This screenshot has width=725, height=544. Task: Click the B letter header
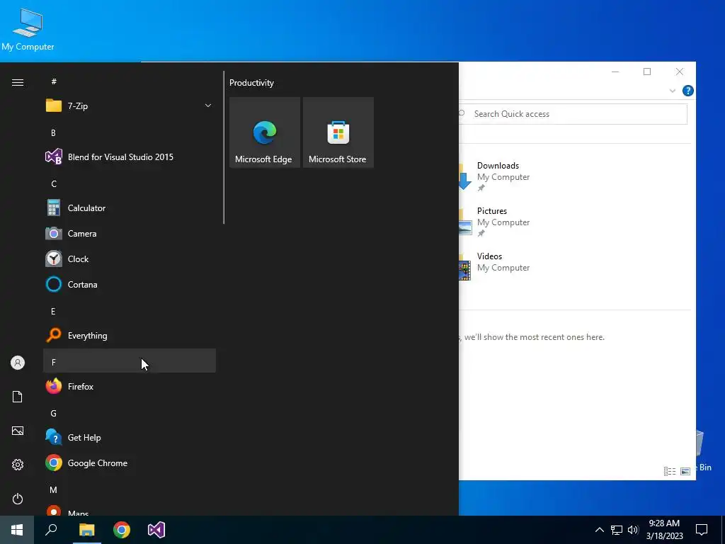[x=53, y=132]
